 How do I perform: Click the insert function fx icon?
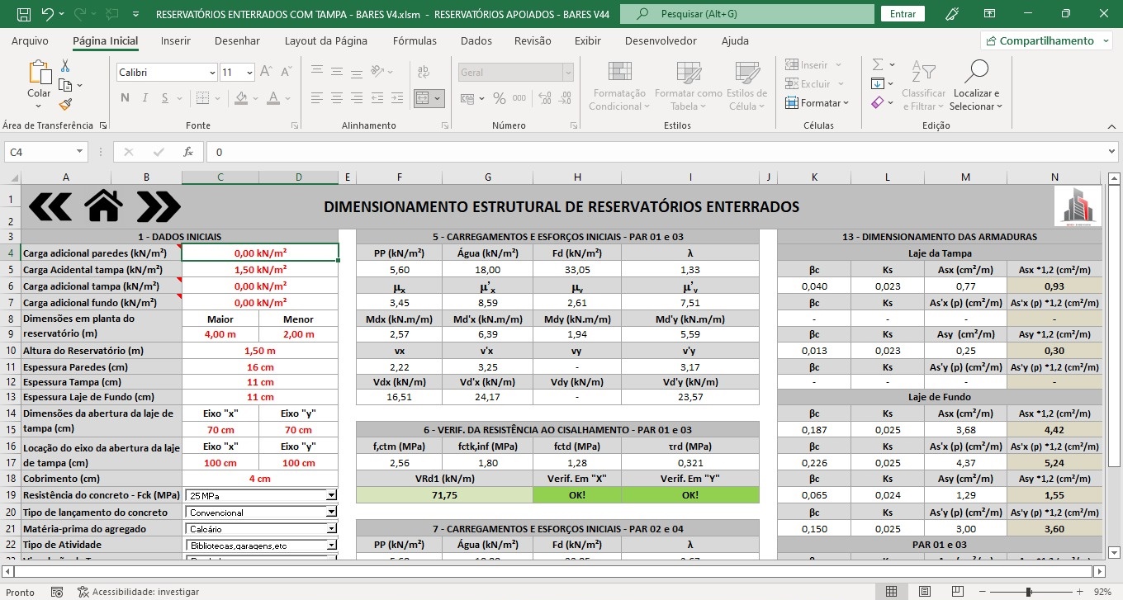coord(188,152)
